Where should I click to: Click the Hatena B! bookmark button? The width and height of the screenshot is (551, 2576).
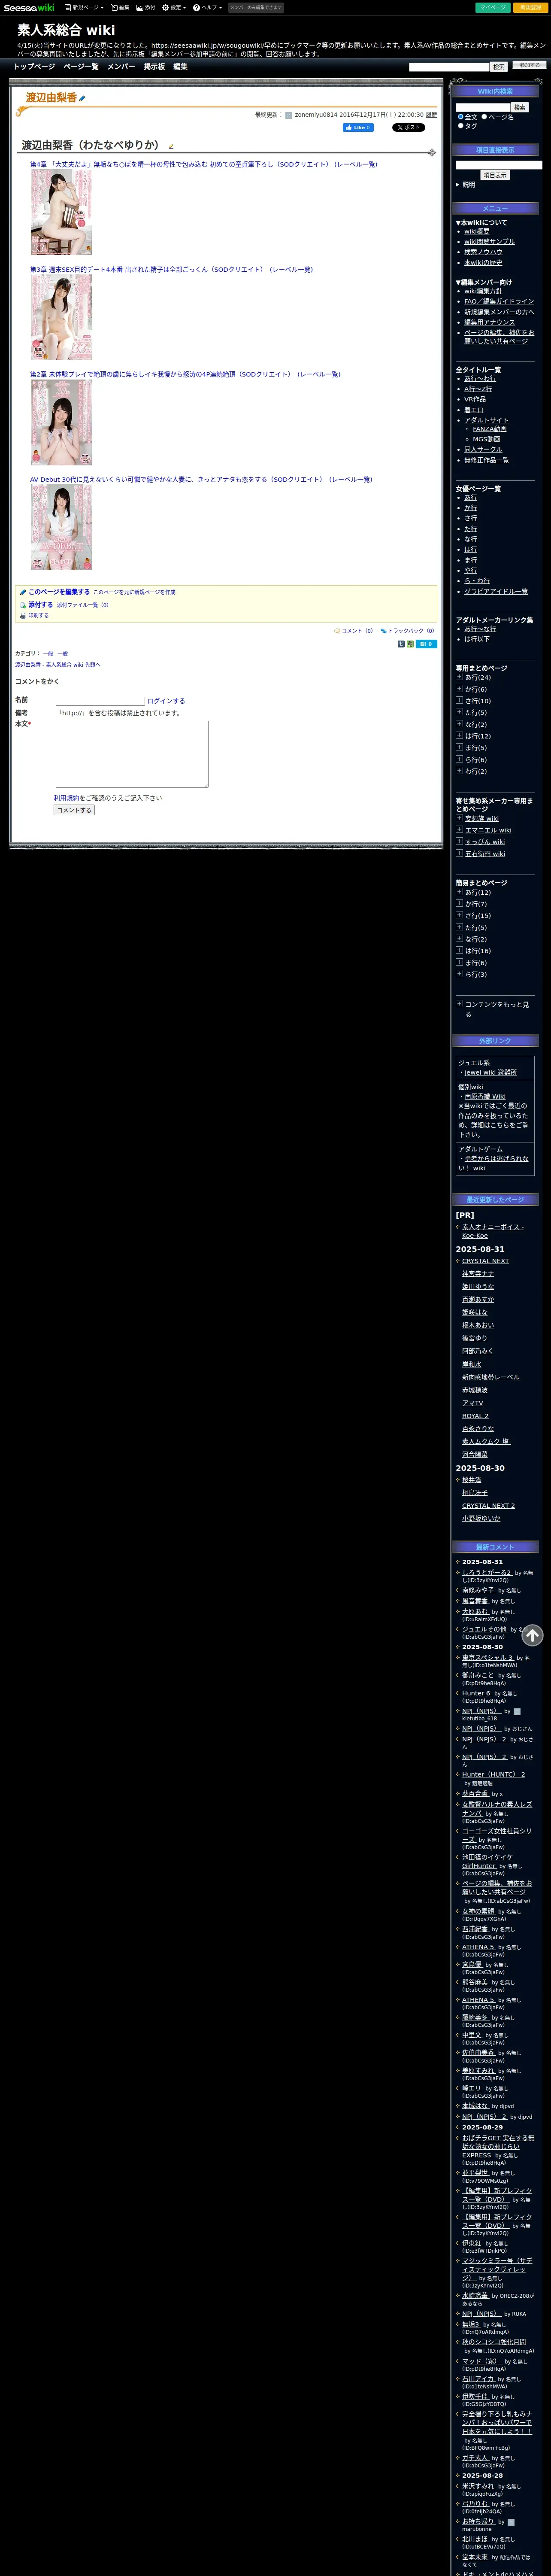tap(426, 644)
